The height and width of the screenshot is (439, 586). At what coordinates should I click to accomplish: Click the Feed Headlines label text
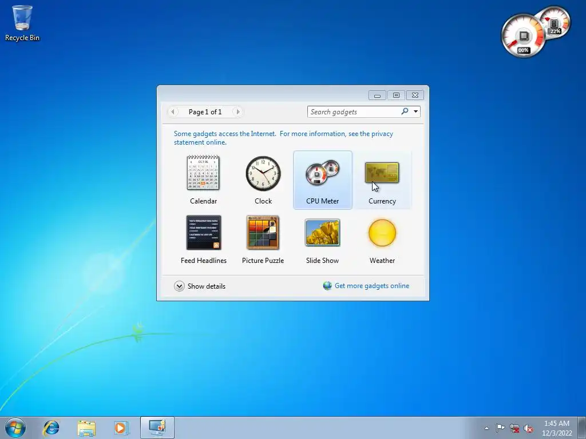coord(204,261)
